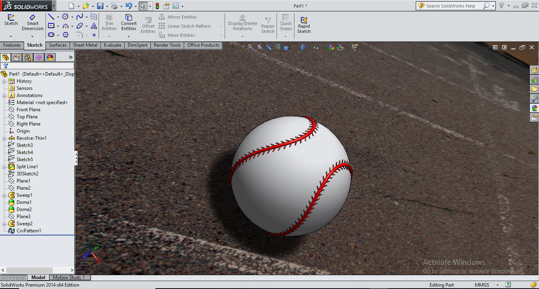Click MMGS unit system in status bar

pos(482,285)
